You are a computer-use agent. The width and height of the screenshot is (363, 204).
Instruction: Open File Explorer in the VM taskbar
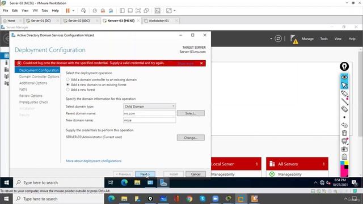137,182
